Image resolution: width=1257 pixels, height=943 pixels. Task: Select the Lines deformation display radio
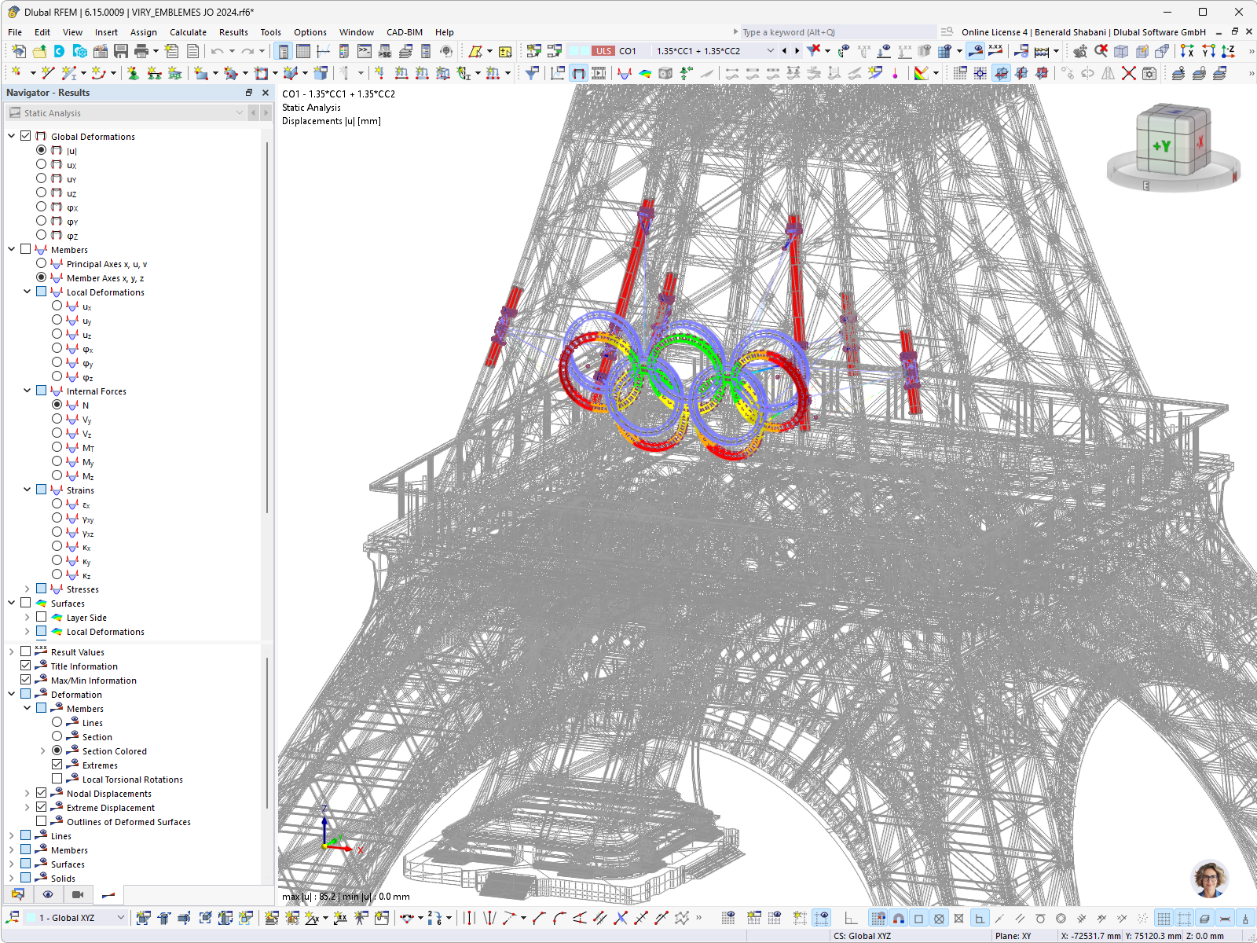click(57, 722)
